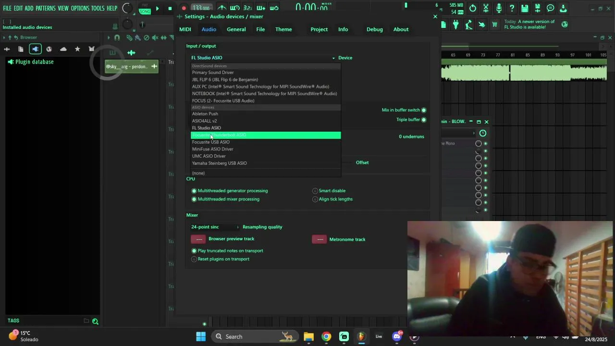The height and width of the screenshot is (346, 615).
Task: Select the playlist mute tool icon
Action: tap(156, 37)
